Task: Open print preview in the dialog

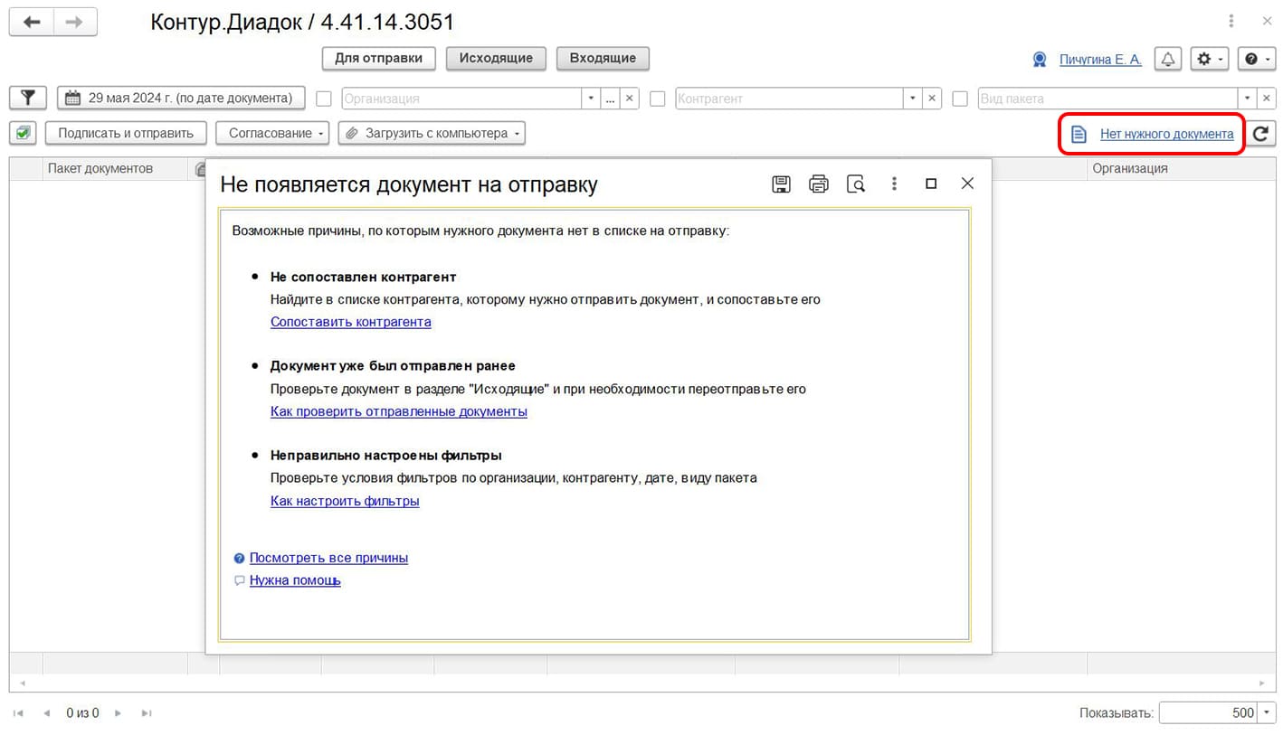Action: pos(856,184)
